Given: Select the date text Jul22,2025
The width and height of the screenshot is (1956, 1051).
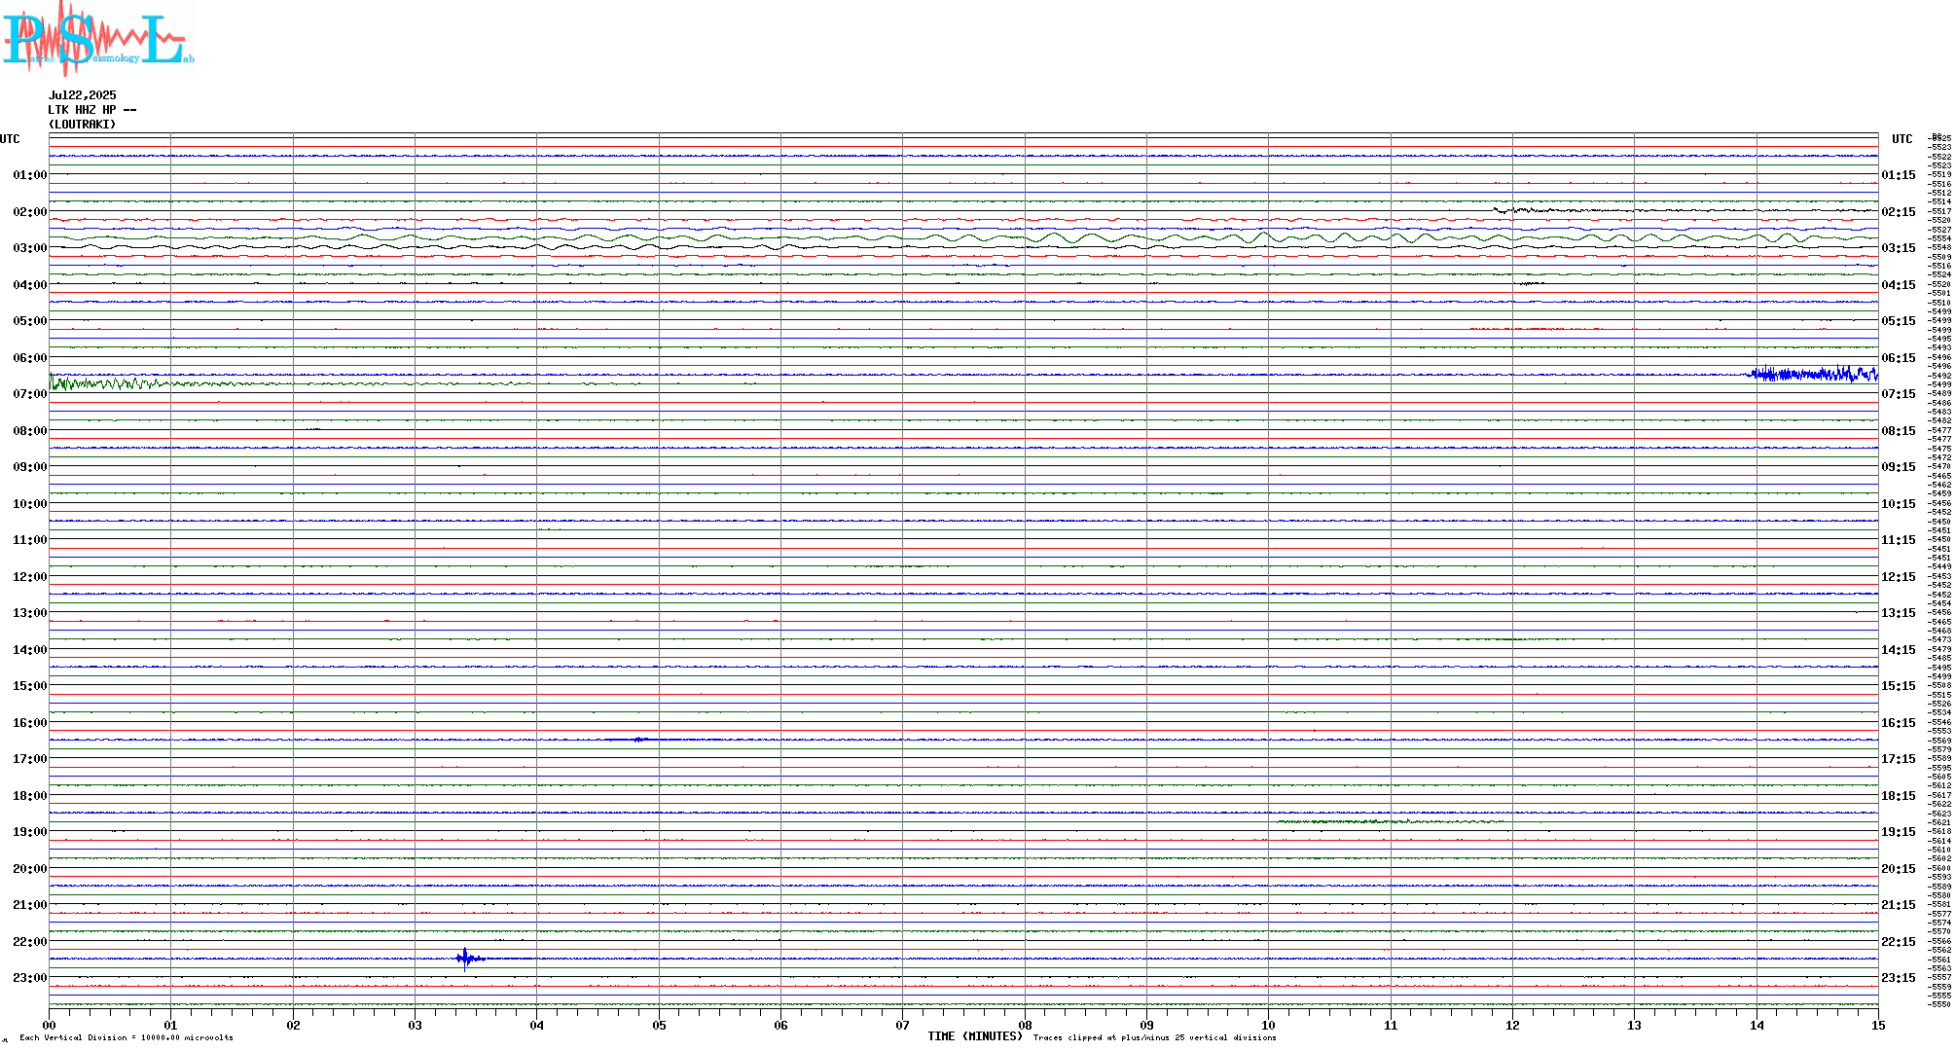Looking at the screenshot, I should [83, 95].
